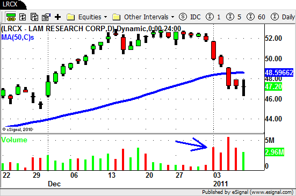The image size is (296, 196).
Task: Expand the Other Intervals dropdown arrow
Action: coord(173,17)
